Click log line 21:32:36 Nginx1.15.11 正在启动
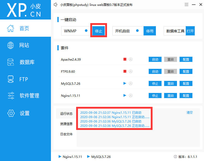Screen dimensions: 204x161 pos(115,117)
